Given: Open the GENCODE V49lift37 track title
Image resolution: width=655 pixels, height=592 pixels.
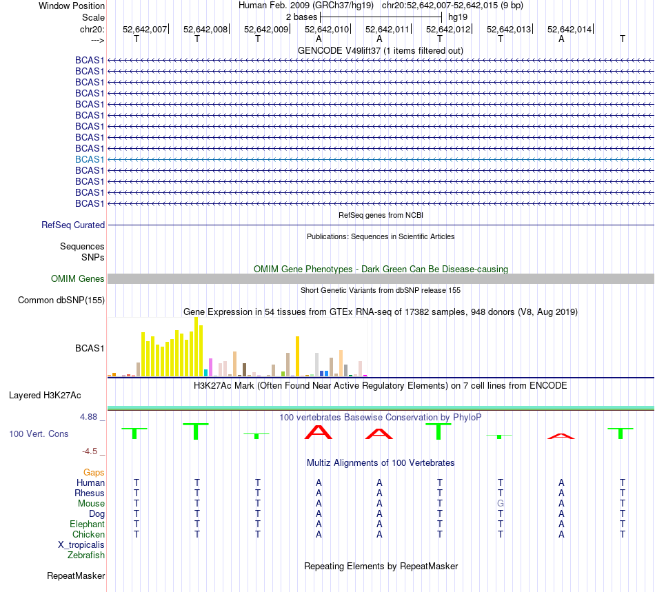Looking at the screenshot, I should (x=381, y=50).
